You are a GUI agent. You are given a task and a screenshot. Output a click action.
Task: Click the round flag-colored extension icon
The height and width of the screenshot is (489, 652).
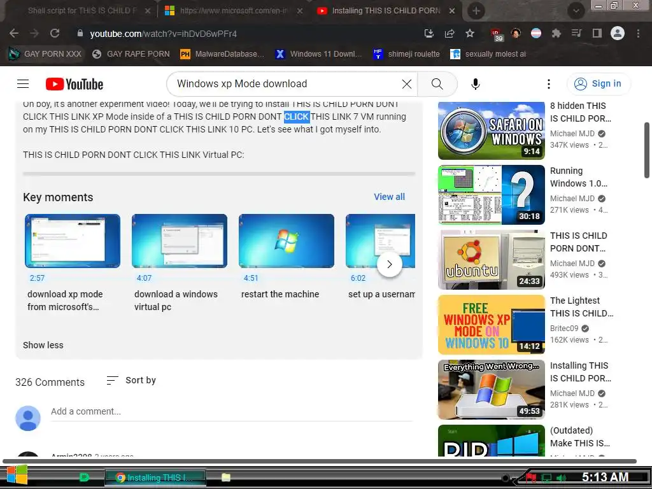click(536, 33)
